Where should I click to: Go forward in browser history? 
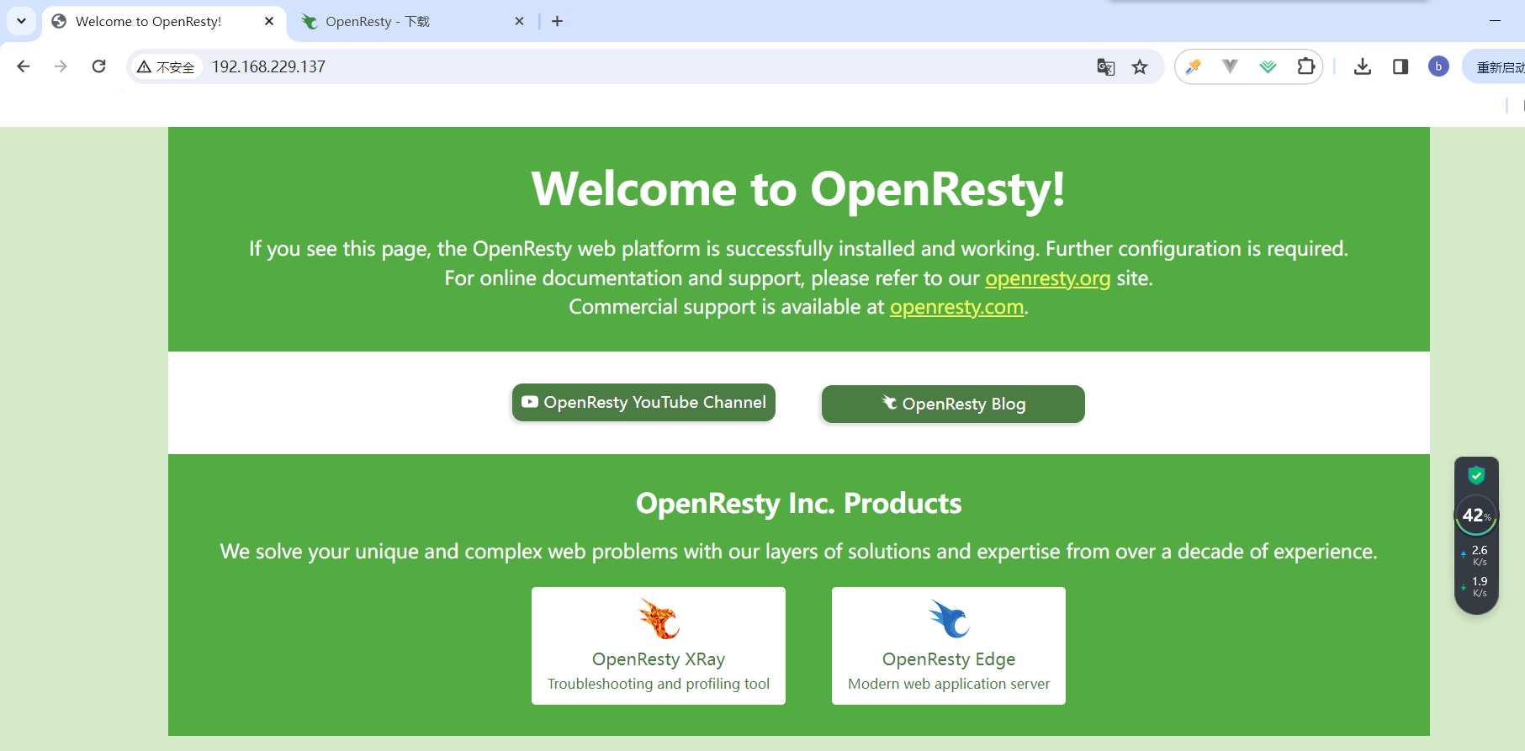click(x=61, y=66)
